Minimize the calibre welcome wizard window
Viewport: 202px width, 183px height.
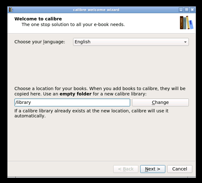[181, 10]
